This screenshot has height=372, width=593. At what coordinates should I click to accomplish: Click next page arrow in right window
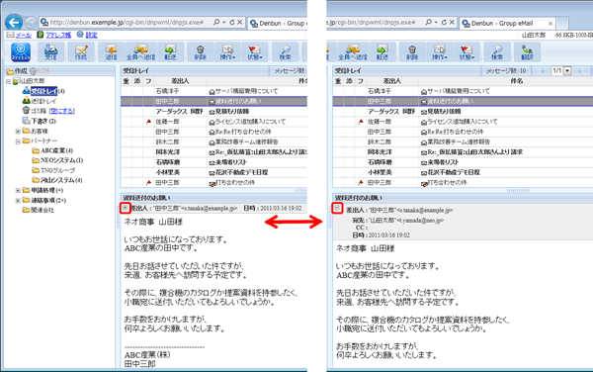point(579,71)
